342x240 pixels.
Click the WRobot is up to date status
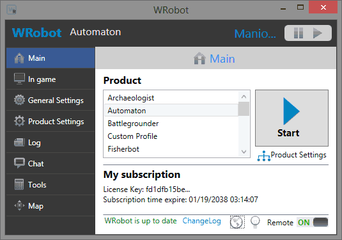tap(141, 221)
